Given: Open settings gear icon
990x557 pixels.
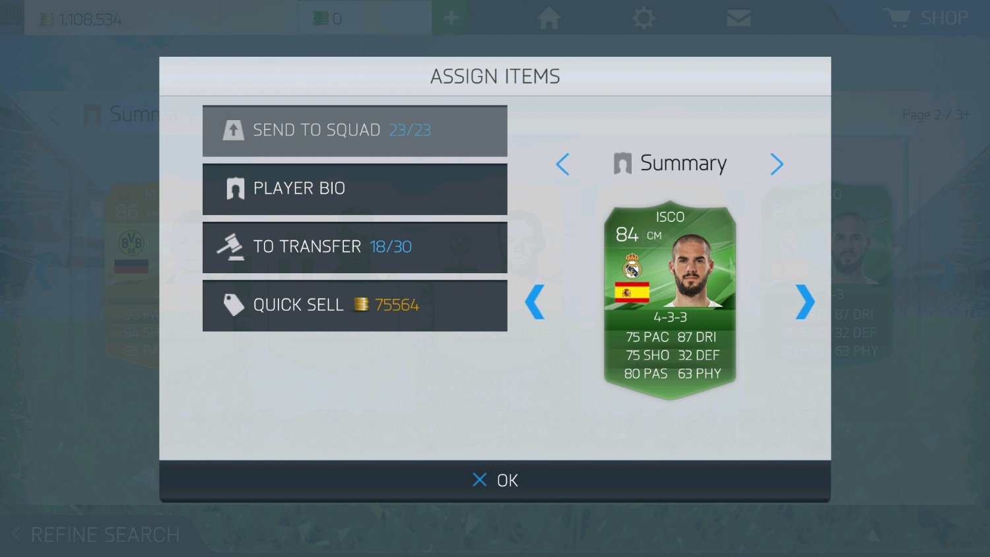Looking at the screenshot, I should tap(643, 18).
